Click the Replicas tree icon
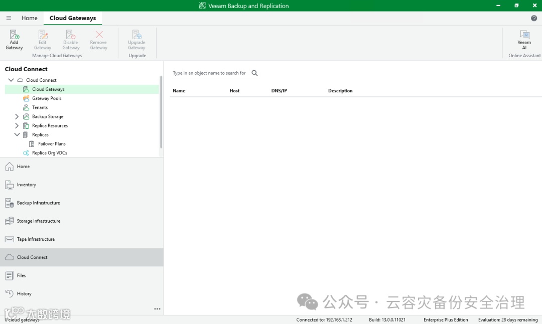This screenshot has height=324, width=542. pyautogui.click(x=26, y=135)
